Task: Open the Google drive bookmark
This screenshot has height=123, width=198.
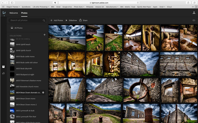Action: tap(67, 7)
